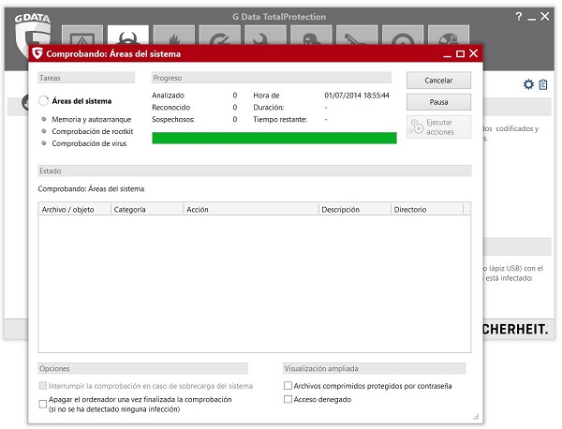562x429 pixels.
Task: Click the Analizado label
Action: (168, 96)
